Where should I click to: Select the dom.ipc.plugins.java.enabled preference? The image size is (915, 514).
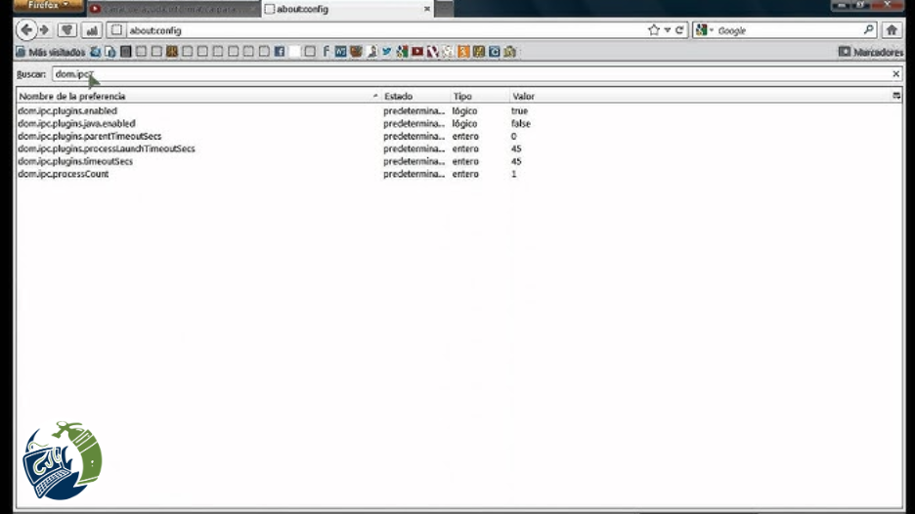(458, 124)
